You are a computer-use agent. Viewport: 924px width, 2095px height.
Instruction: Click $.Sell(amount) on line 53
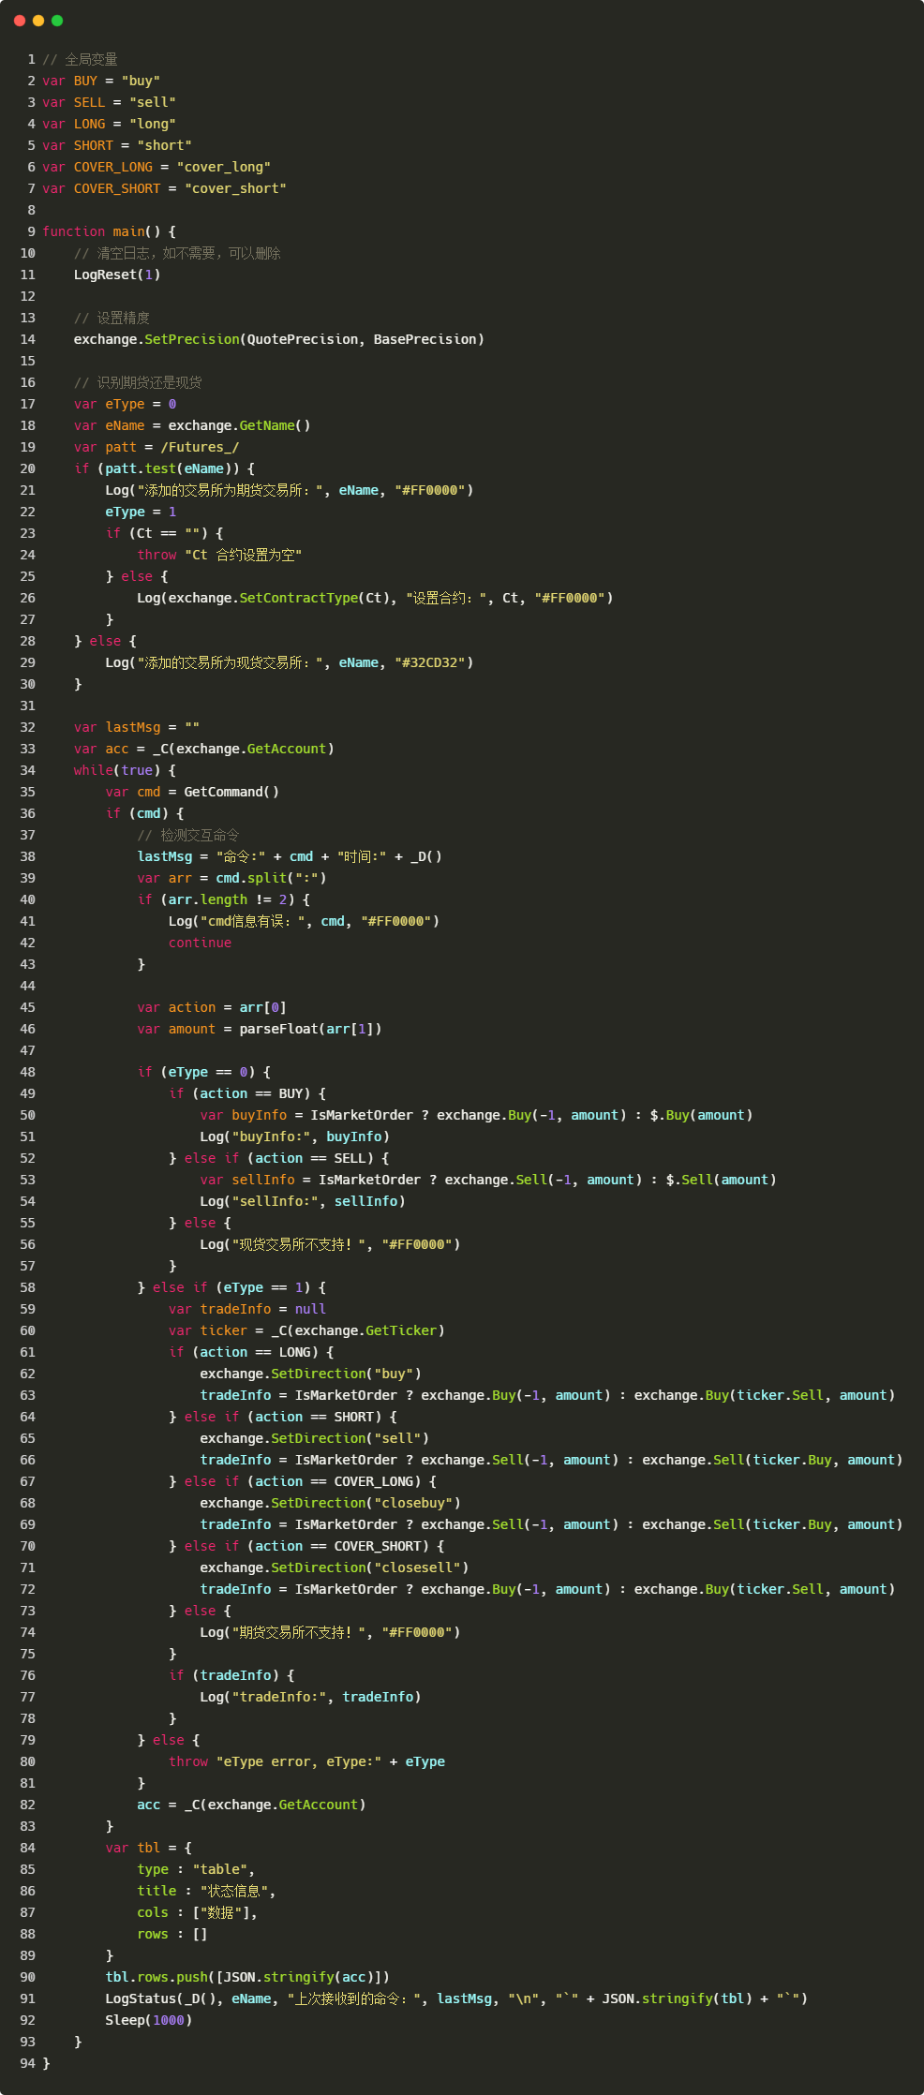click(x=721, y=1180)
